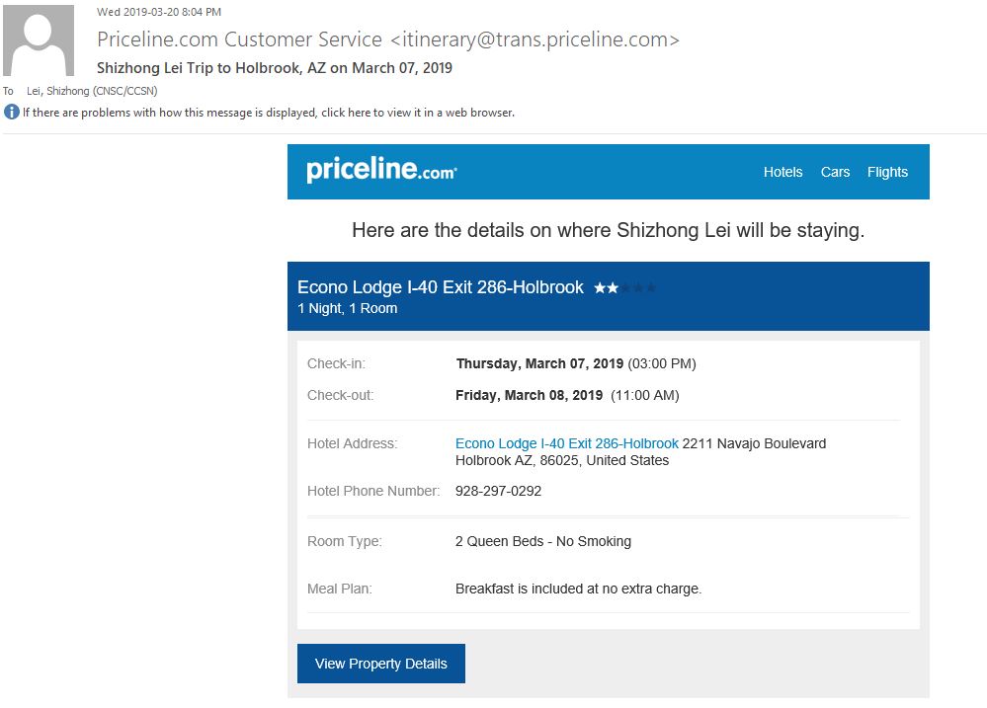Image resolution: width=987 pixels, height=708 pixels.
Task: Click the hotel phone number 928-297-0292
Action: tap(498, 491)
